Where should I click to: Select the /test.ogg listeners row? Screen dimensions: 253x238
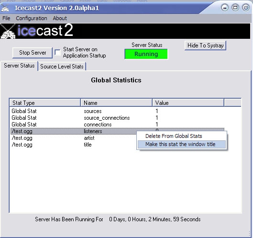[x=74, y=131]
